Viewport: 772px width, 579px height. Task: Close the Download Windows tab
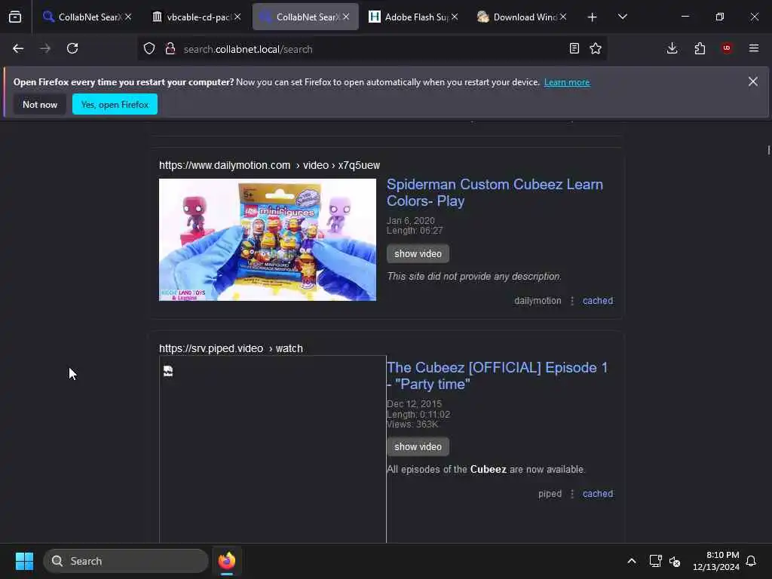563,17
